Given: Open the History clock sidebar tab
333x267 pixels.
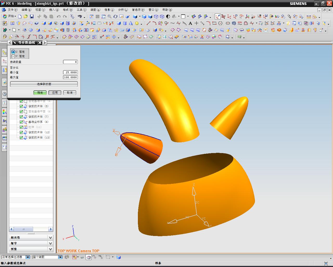Looking at the screenshot, I should click(4, 94).
